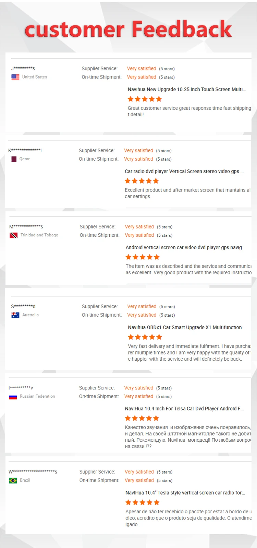The width and height of the screenshot is (257, 548).
Task: Open Car radio dvd player Vertical Screen link
Action: pos(184,172)
